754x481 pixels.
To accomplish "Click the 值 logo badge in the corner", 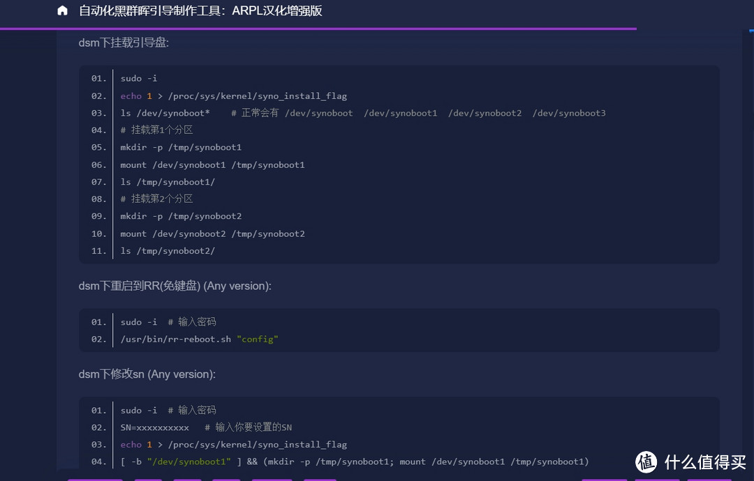I will coord(646,461).
